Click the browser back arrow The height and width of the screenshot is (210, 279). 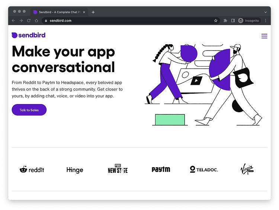click(13, 20)
